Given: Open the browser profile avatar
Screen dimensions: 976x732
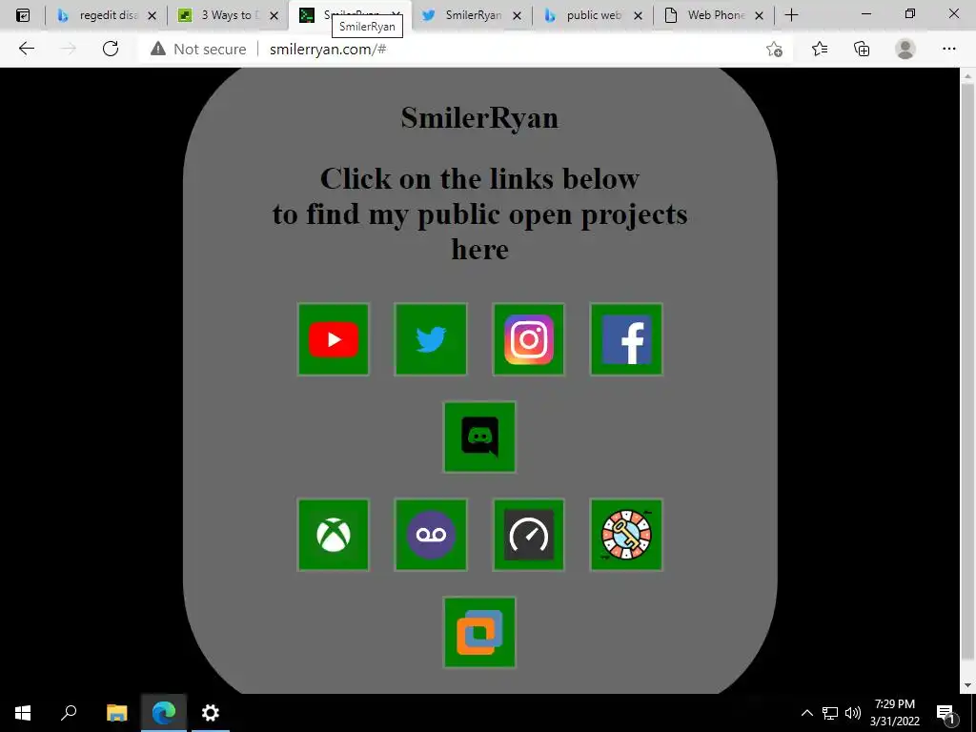Looking at the screenshot, I should pyautogui.click(x=905, y=49).
